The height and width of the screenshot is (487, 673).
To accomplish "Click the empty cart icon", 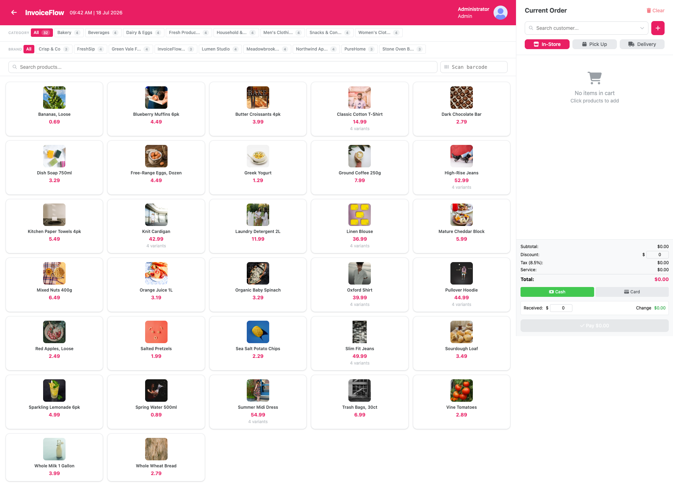I will pyautogui.click(x=594, y=78).
